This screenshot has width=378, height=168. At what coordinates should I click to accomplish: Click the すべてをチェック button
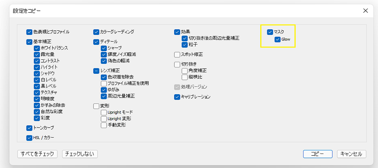click(37, 154)
